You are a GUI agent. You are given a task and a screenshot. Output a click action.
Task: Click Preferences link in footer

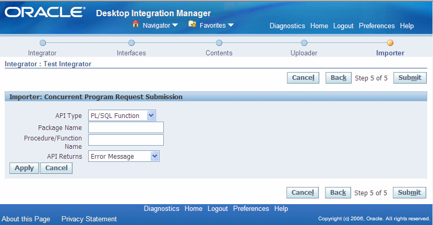pyautogui.click(x=251, y=208)
